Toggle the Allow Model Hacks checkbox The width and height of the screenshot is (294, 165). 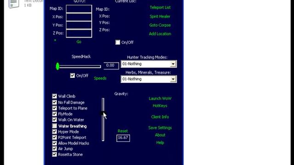[54, 143]
